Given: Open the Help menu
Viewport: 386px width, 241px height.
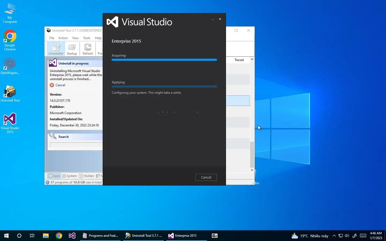Looking at the screenshot, I should [x=98, y=38].
